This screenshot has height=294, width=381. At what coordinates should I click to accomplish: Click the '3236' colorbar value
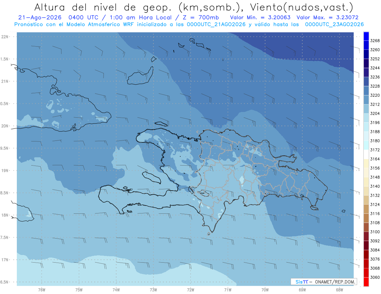pos(375,77)
